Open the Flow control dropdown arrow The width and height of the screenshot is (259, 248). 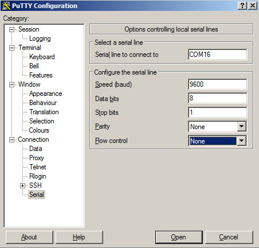click(x=241, y=141)
